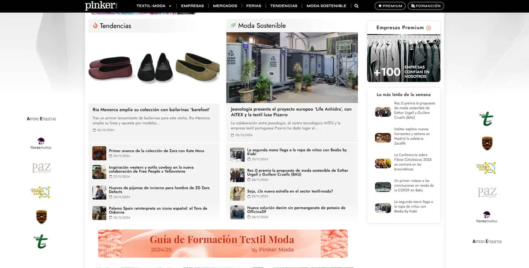
Task: Open the search magnifier icon
Action: pyautogui.click(x=356, y=6)
